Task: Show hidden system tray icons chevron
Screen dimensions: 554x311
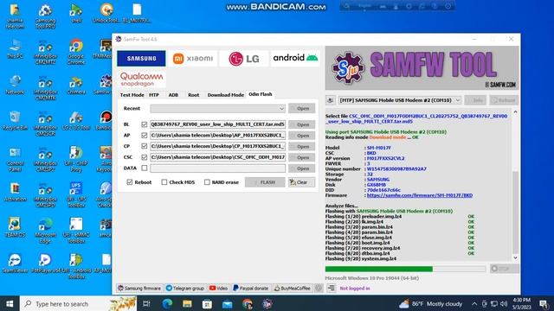Action: pos(474,303)
